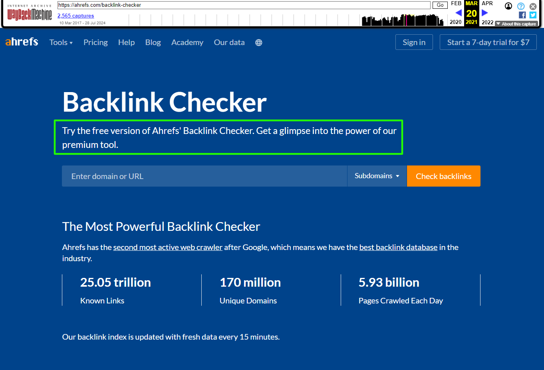
Task: Click Unique Domains label
Action: click(x=248, y=301)
